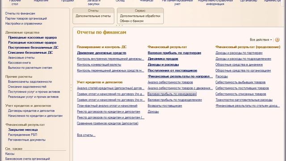Open Реализации услуг и прочих активов

(x=33, y=97)
